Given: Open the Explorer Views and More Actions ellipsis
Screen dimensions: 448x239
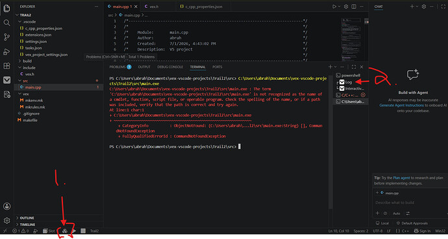Looking at the screenshot, I should tap(96, 6).
